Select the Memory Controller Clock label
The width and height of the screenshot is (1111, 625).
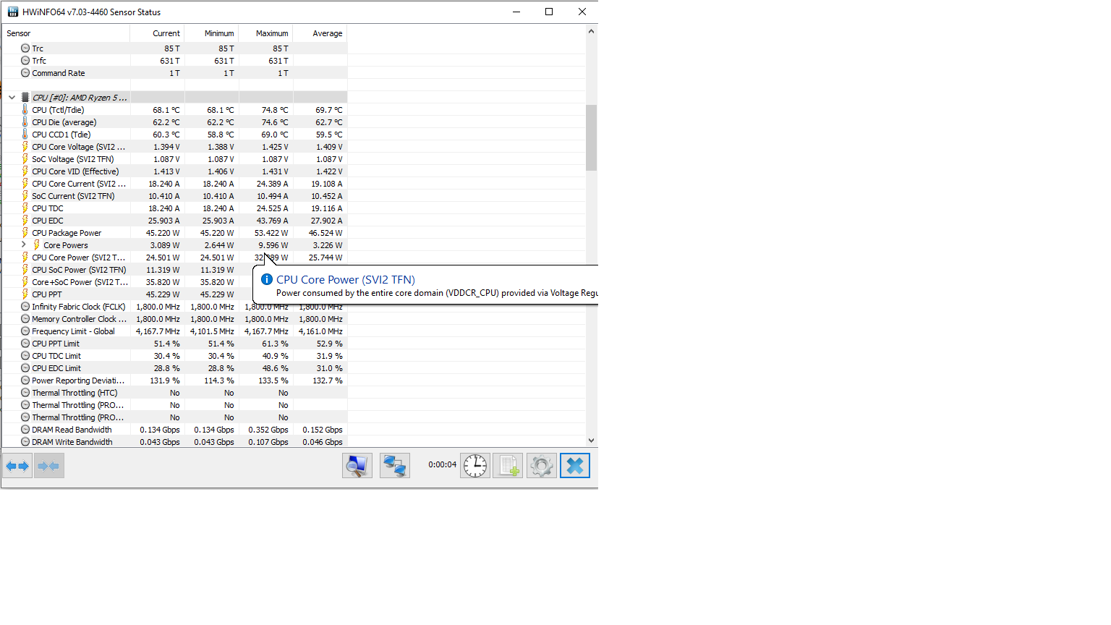[x=79, y=319]
